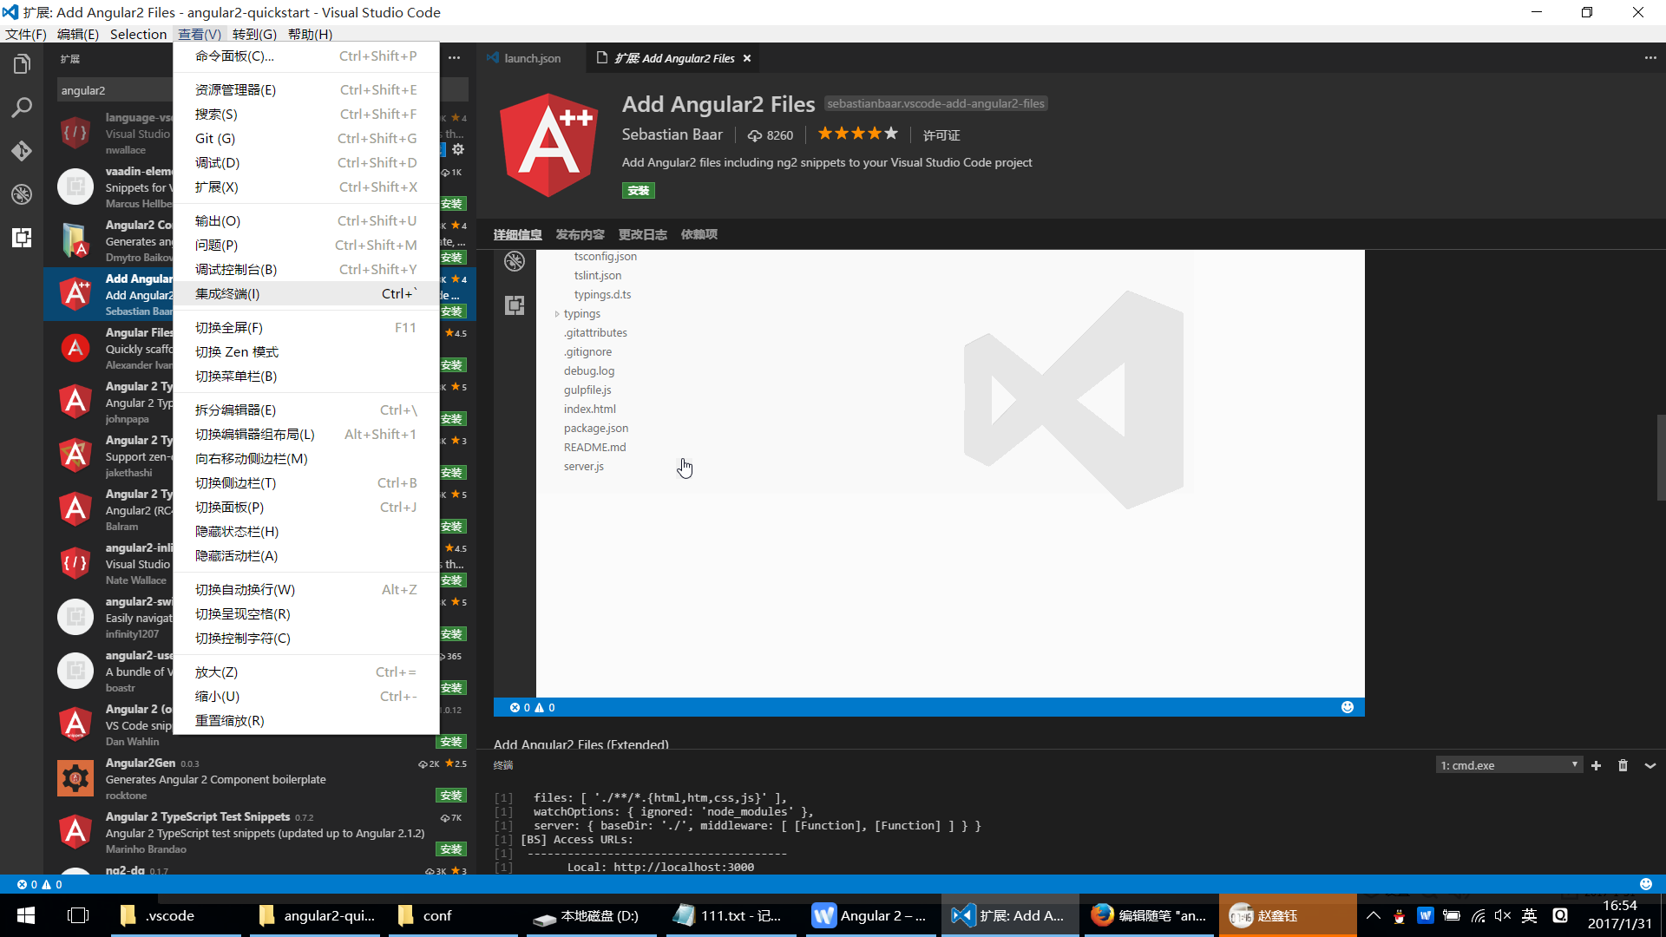The image size is (1666, 937).
Task: Switch to the 更改日志 tab
Action: click(643, 234)
